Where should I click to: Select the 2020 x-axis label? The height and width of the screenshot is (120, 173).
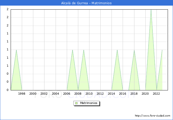tap(145, 94)
